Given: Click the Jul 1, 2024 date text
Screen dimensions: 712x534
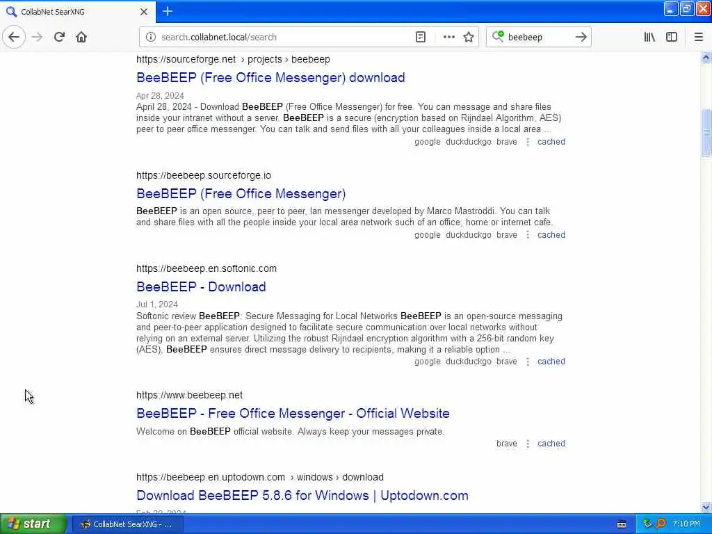Looking at the screenshot, I should (156, 305).
